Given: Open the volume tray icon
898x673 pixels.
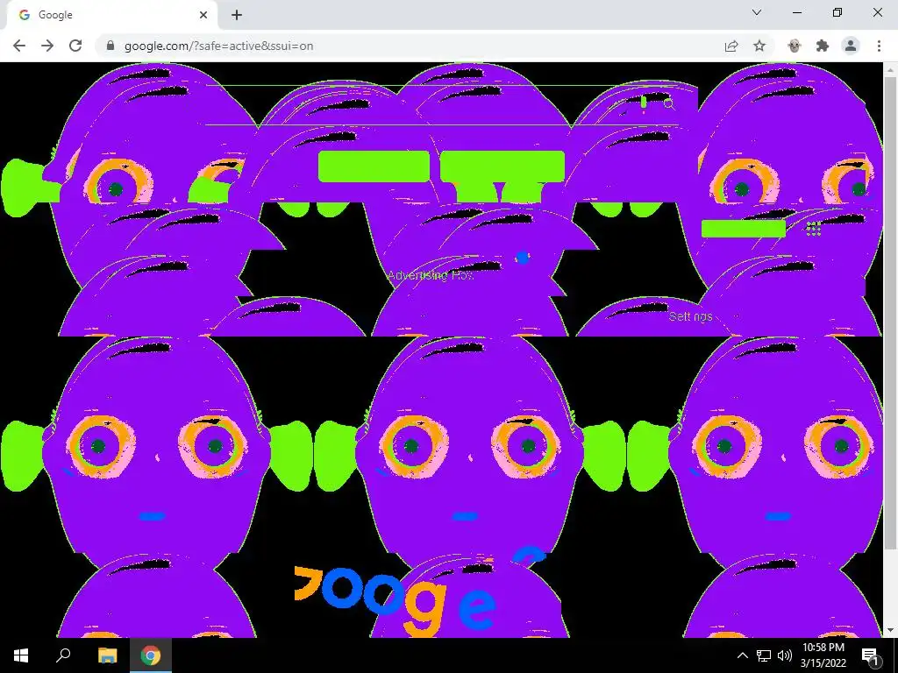Looking at the screenshot, I should tap(785, 655).
